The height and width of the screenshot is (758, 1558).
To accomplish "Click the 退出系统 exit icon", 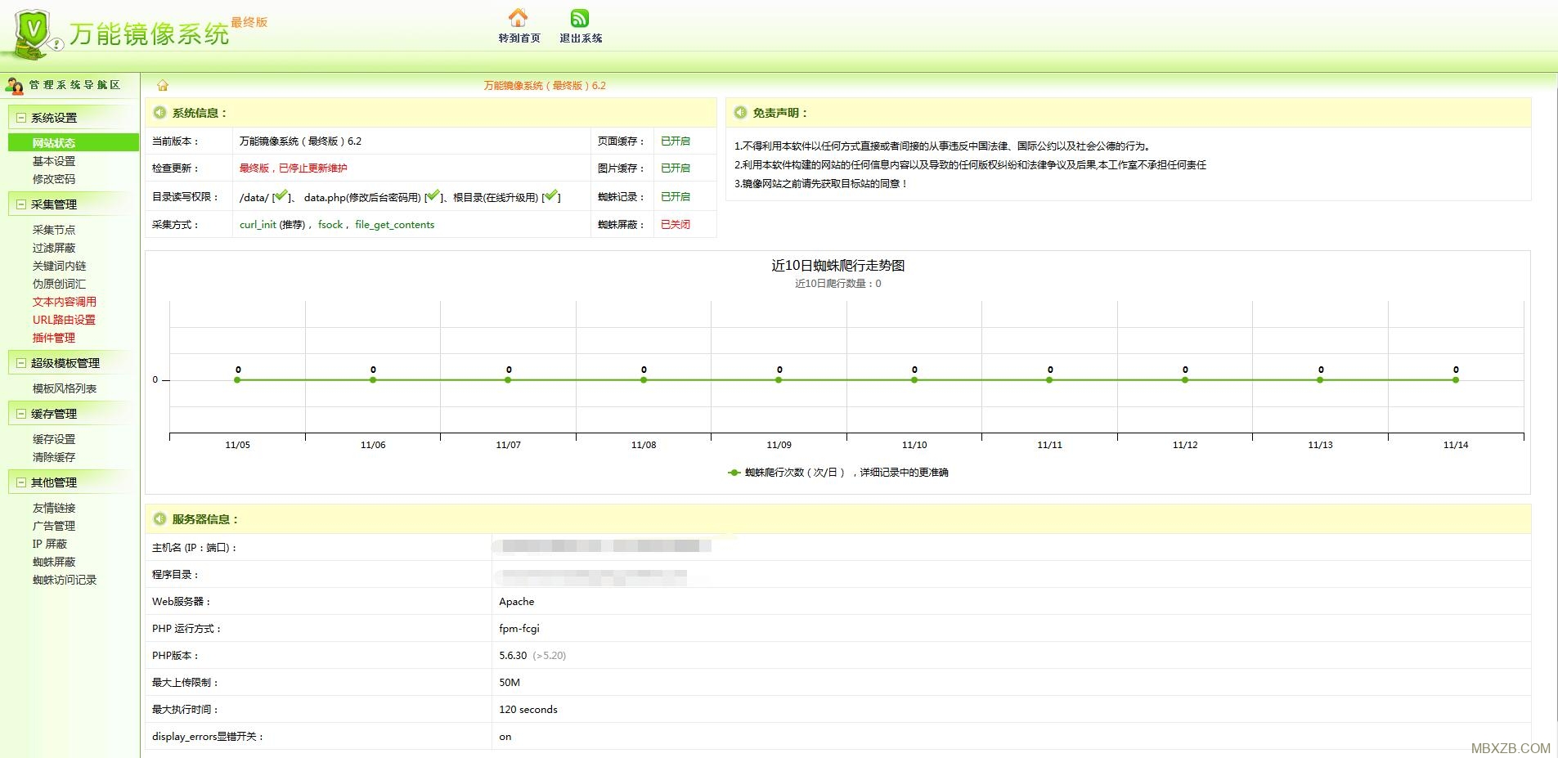I will point(580,18).
